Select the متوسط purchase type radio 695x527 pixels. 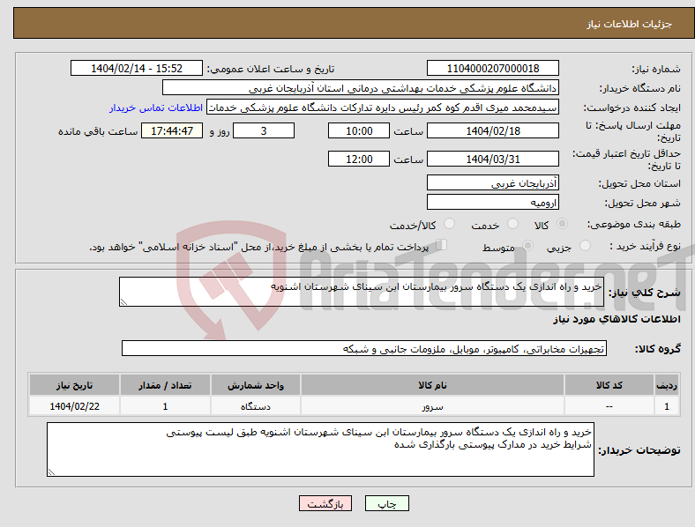click(527, 245)
